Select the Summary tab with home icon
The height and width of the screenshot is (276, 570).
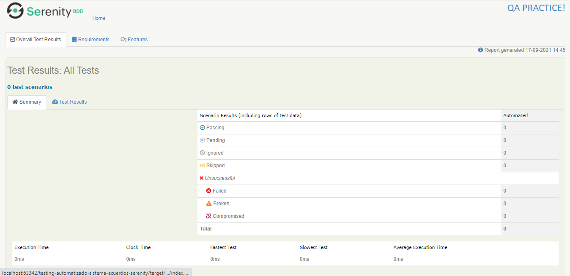[x=26, y=102]
